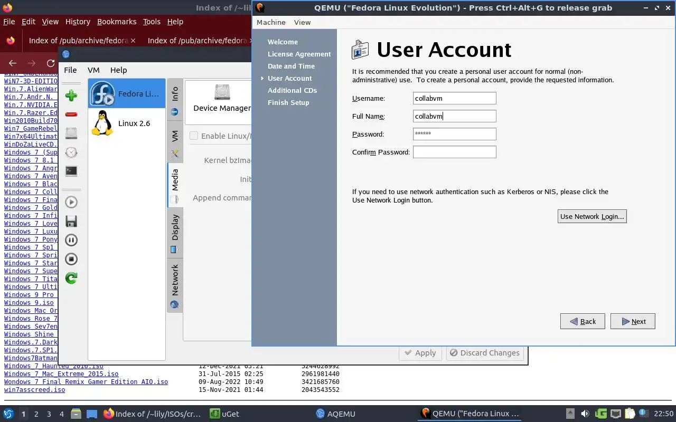Click the Full Name input field
The height and width of the screenshot is (422, 676).
point(455,116)
